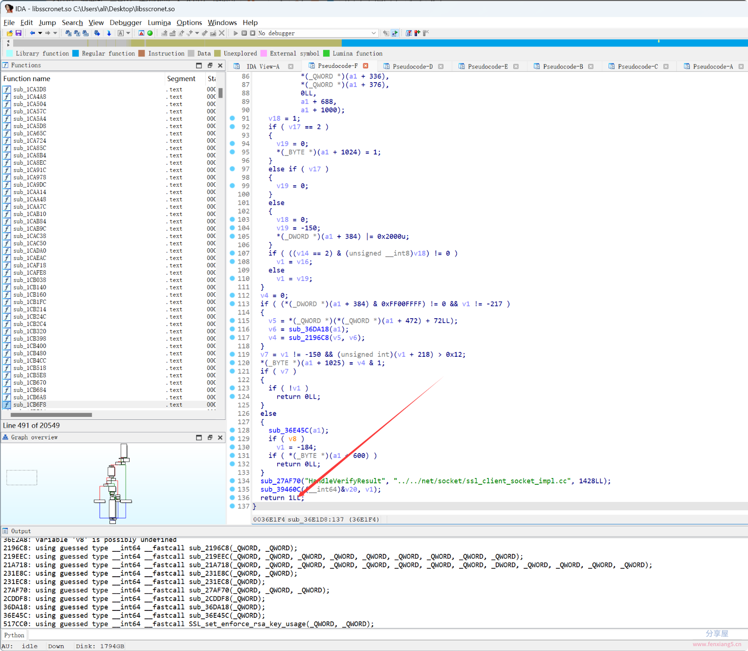Image resolution: width=748 pixels, height=651 pixels.
Task: Click the pause process icon
Action: pyautogui.click(x=244, y=33)
